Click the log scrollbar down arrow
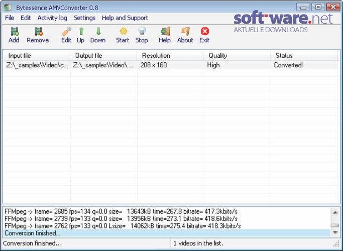This screenshot has height=251, width=343. [335, 232]
